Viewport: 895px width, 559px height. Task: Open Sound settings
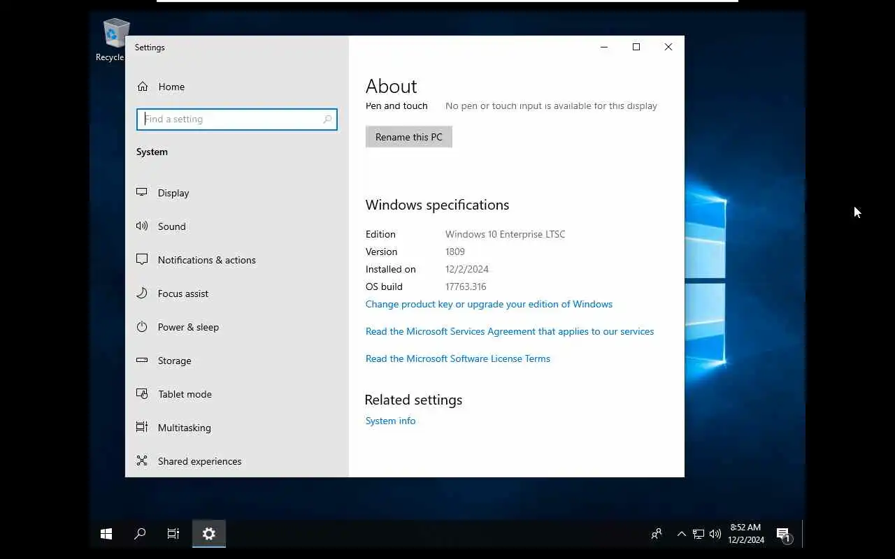click(x=237, y=226)
